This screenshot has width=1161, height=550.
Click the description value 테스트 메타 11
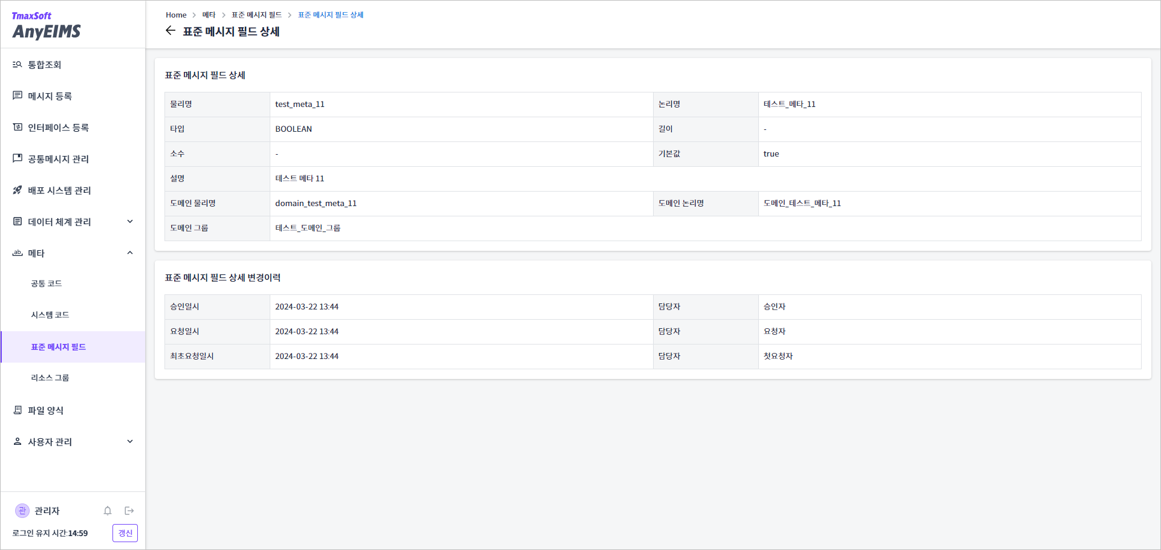[299, 178]
